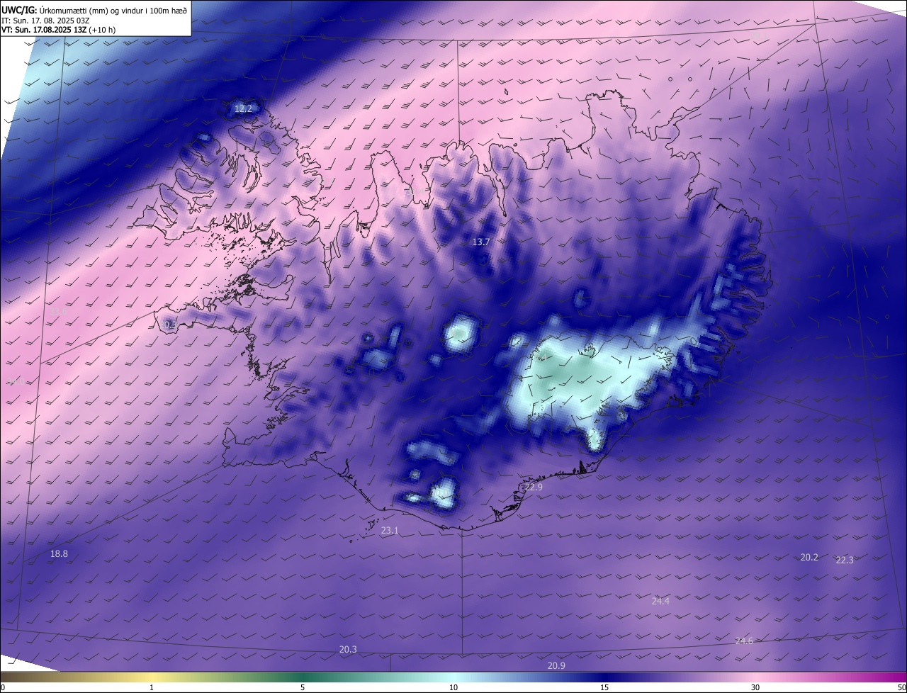Image resolution: width=907 pixels, height=693 pixels.
Task: Click the 22.9 value on the south coast
Action: 534,488
